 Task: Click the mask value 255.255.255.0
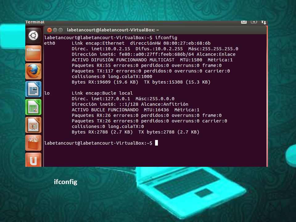click(220, 49)
